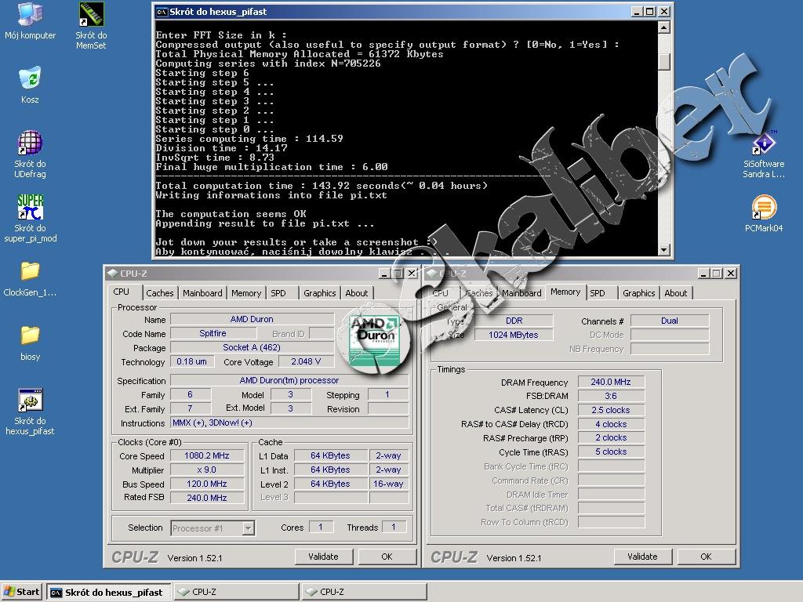Screen dimensions: 803x602
Task: Click the Dual channels value
Action: (670, 321)
